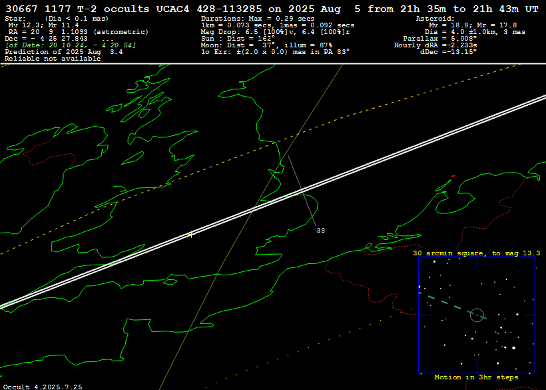Click the "Motion in 3hr steps" label
The height and width of the screenshot is (390, 546).
[x=476, y=377]
